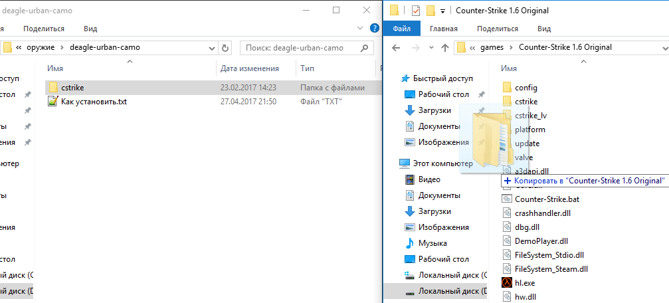Click оружие breadcrumb in address bar

tap(41, 48)
